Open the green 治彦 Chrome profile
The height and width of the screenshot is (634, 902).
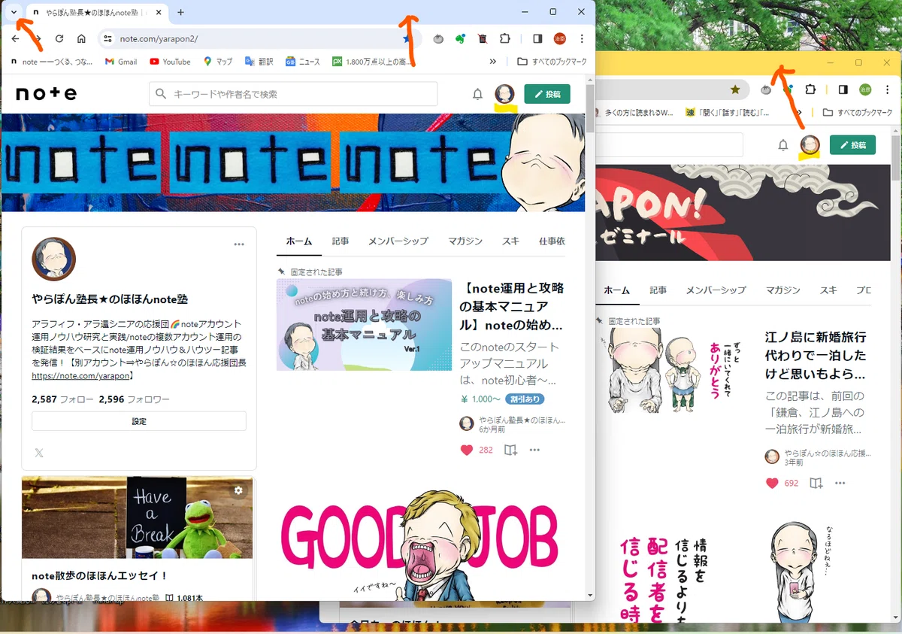865,89
